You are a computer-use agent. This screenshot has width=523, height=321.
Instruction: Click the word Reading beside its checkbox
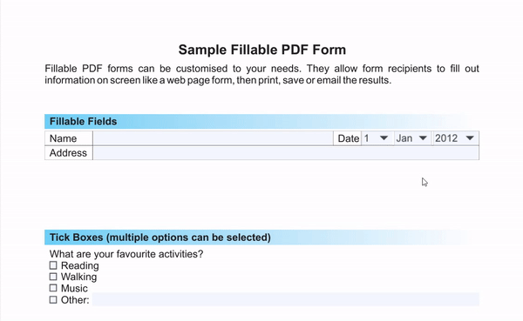tap(79, 265)
